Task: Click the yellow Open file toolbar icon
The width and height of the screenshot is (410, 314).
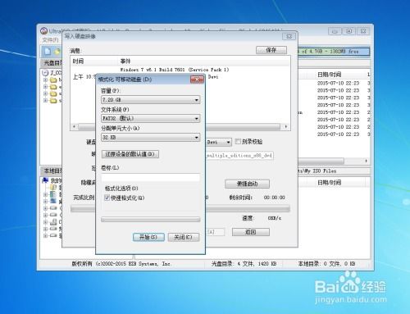Action: (57, 52)
